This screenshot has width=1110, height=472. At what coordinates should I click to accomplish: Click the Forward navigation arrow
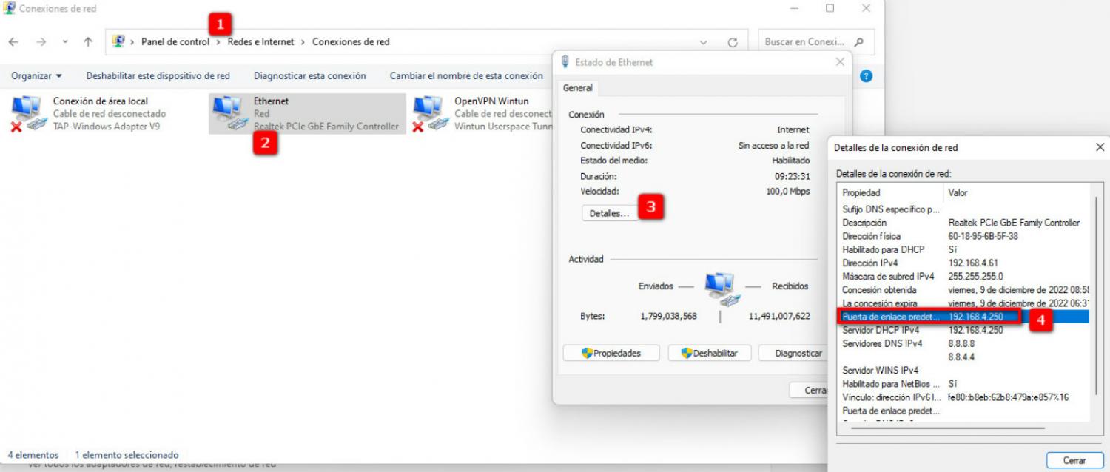point(41,42)
